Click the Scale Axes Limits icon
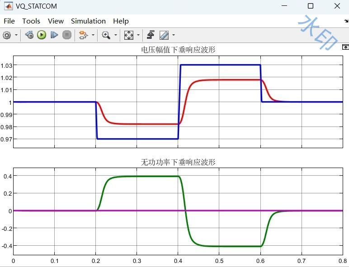This screenshot has height=267, width=349. 129,35
